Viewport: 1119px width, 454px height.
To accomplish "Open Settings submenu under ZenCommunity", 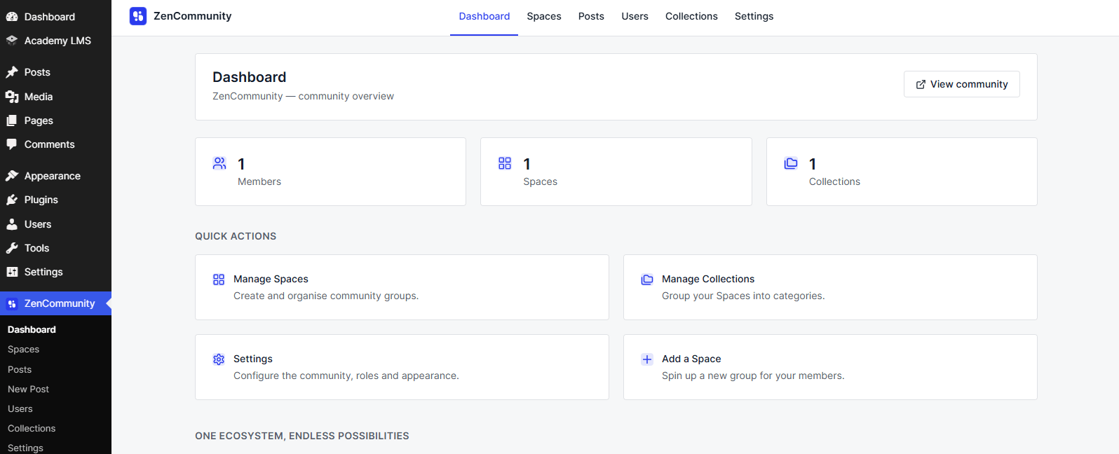I will (x=25, y=448).
